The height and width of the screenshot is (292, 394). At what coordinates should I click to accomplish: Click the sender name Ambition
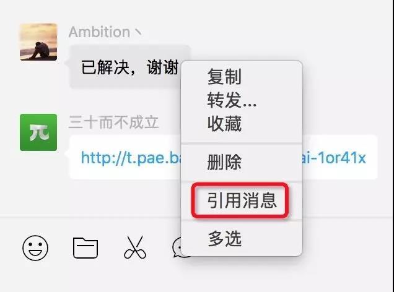coord(99,32)
